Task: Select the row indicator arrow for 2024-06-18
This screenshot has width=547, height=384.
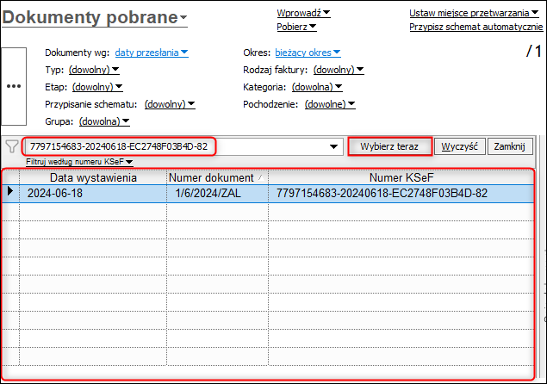Action: (10, 191)
